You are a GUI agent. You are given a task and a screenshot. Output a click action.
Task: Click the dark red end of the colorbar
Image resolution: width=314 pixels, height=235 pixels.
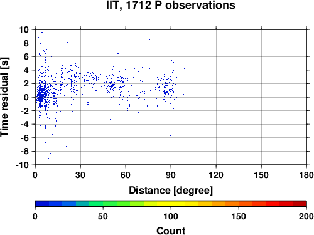coord(300,204)
